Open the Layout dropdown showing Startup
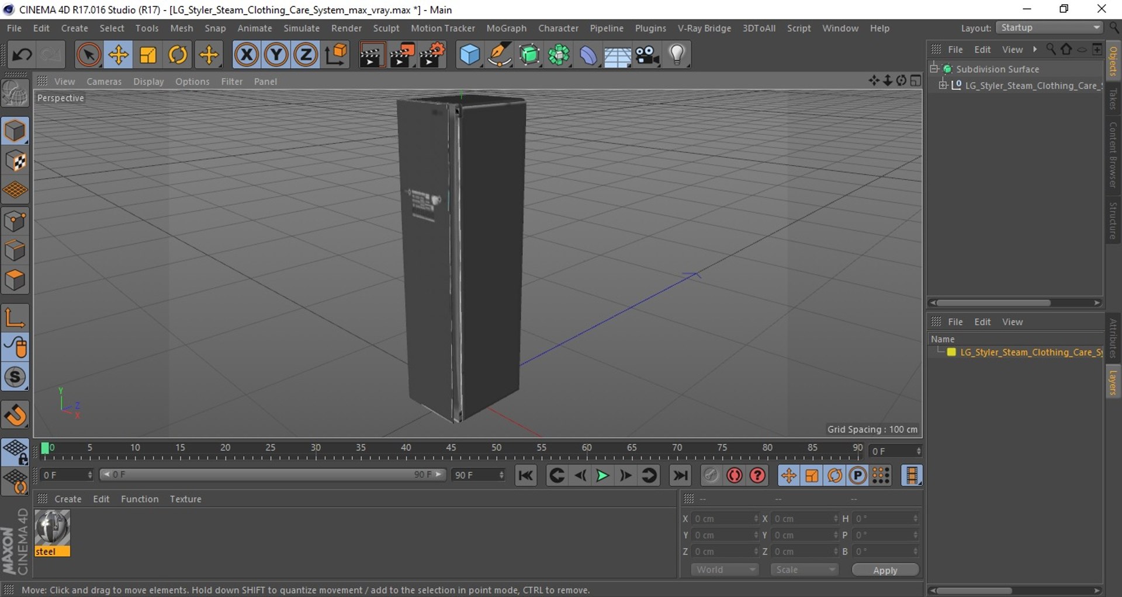 1050,27
